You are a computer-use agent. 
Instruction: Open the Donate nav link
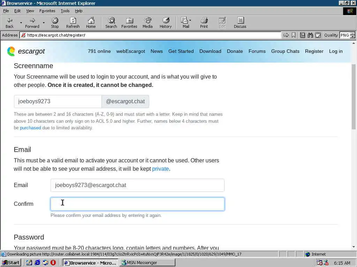[235, 51]
